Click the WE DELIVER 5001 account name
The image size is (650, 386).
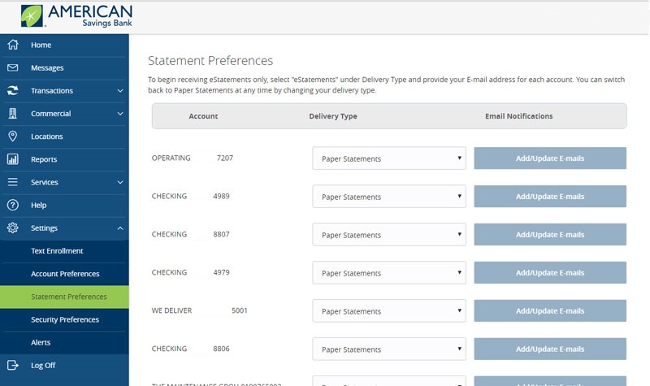pyautogui.click(x=199, y=310)
